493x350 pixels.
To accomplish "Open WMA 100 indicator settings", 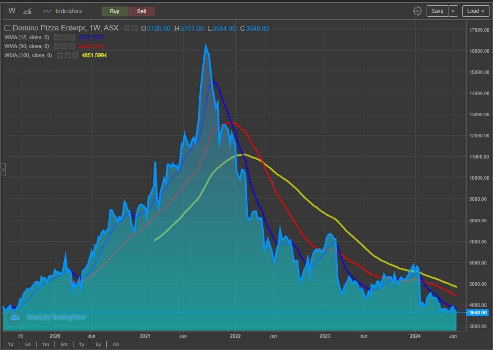I will (68, 55).
